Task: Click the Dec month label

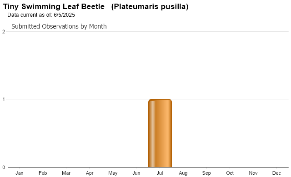Action: [x=276, y=173]
